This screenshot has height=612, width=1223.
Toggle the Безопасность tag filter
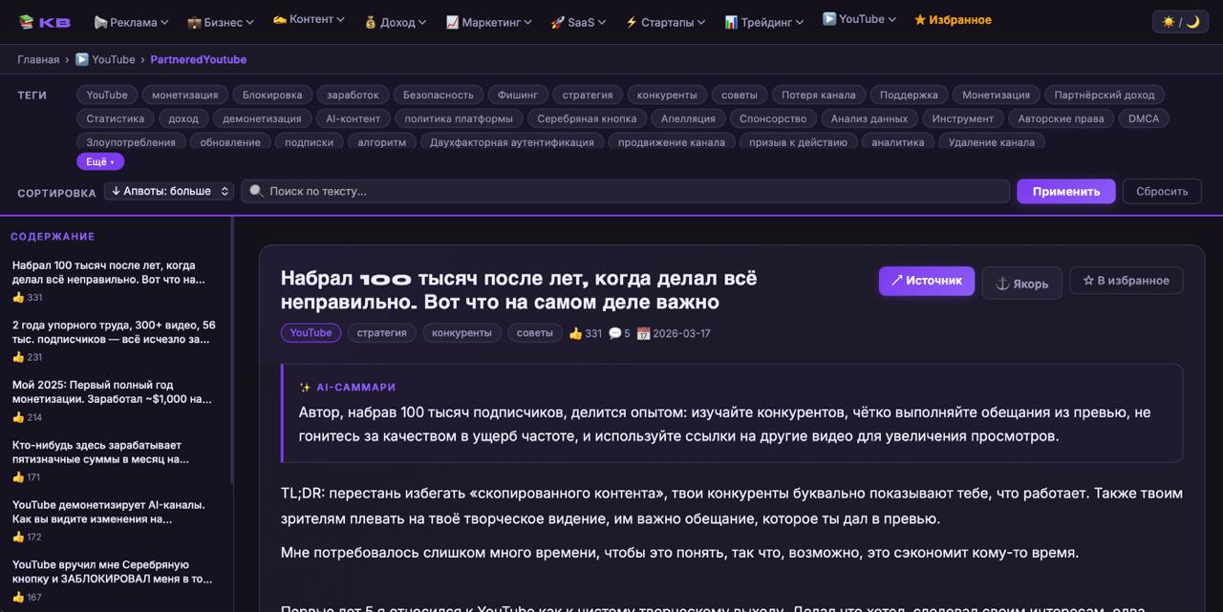click(439, 95)
